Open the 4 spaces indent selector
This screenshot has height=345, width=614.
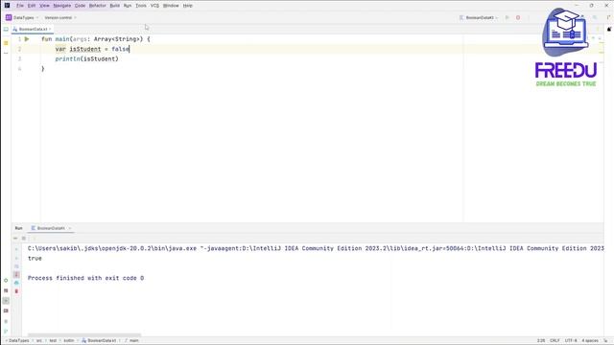590,341
